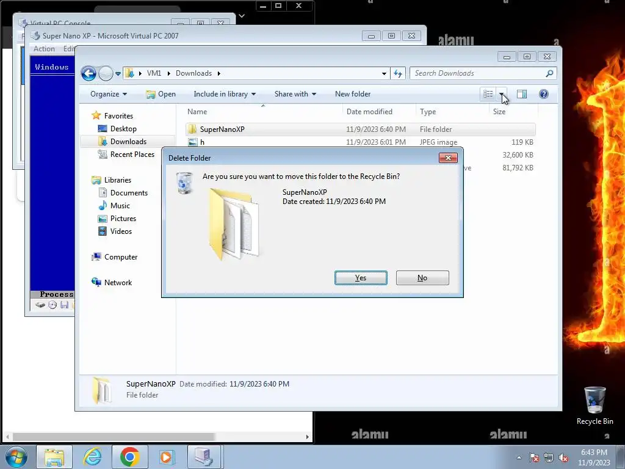Click the Favorites star heading
625x469 pixels.
click(112, 115)
